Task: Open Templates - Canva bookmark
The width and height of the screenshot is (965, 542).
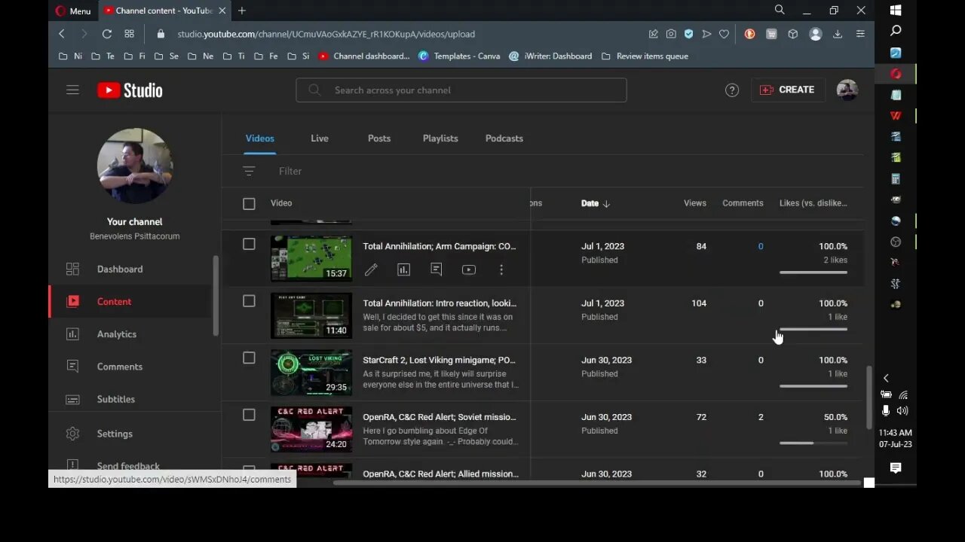Action: tap(458, 56)
